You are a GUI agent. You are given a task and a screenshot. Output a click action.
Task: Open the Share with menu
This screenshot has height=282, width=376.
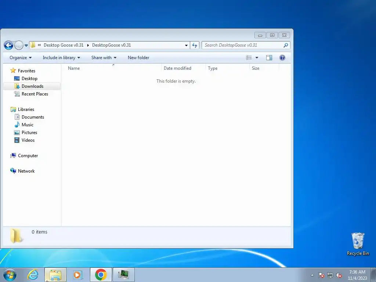[104, 58]
